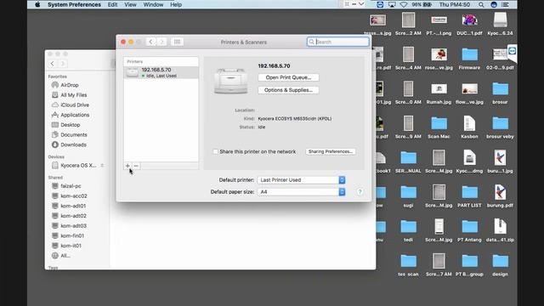Click the help question mark button
544x306 pixels.
[360, 192]
